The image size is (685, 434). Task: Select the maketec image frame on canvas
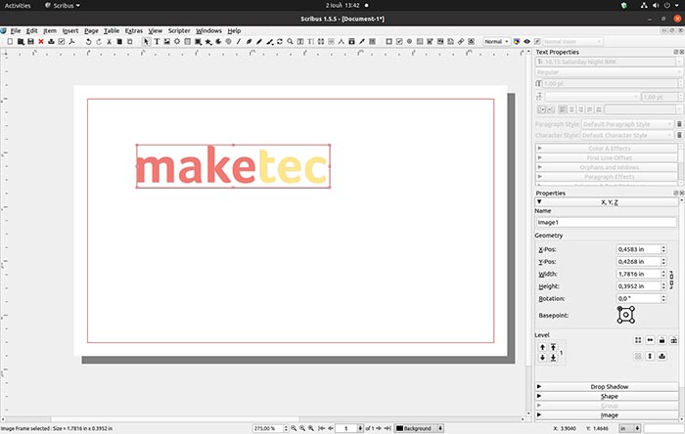pyautogui.click(x=233, y=166)
